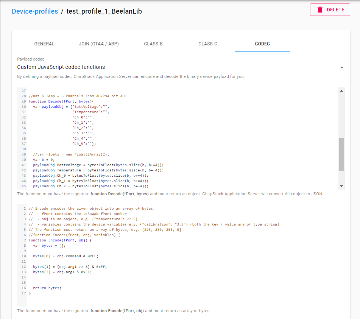The height and width of the screenshot is (319, 360).
Task: Click the trash icon in DELETE button
Action: pos(320,9)
